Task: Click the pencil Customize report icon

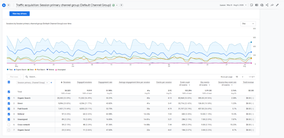Action: [x=277, y=5]
